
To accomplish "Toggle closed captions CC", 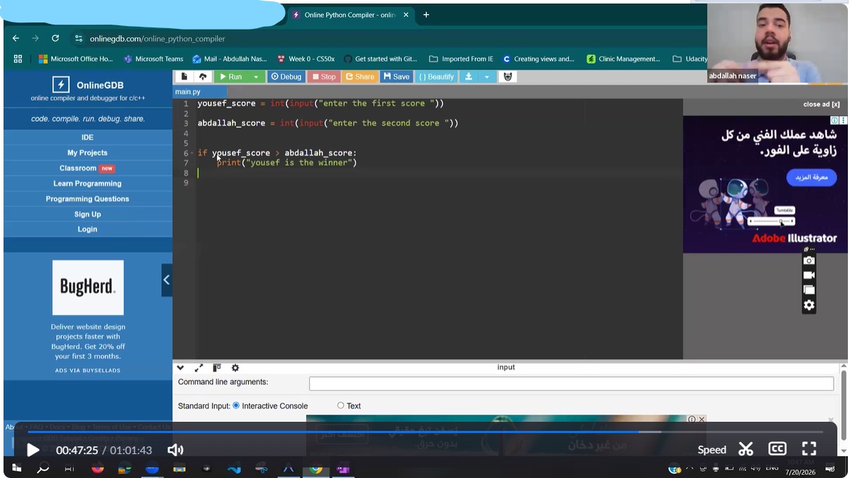I will click(777, 449).
